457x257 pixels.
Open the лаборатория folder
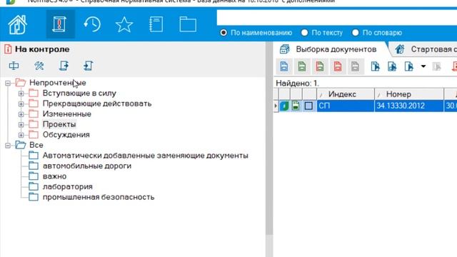click(68, 186)
